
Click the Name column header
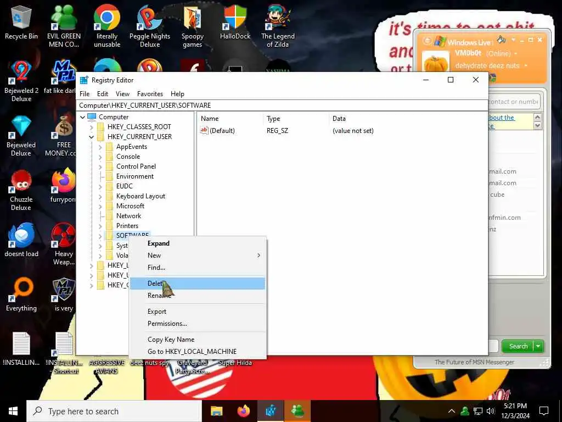[x=230, y=119]
